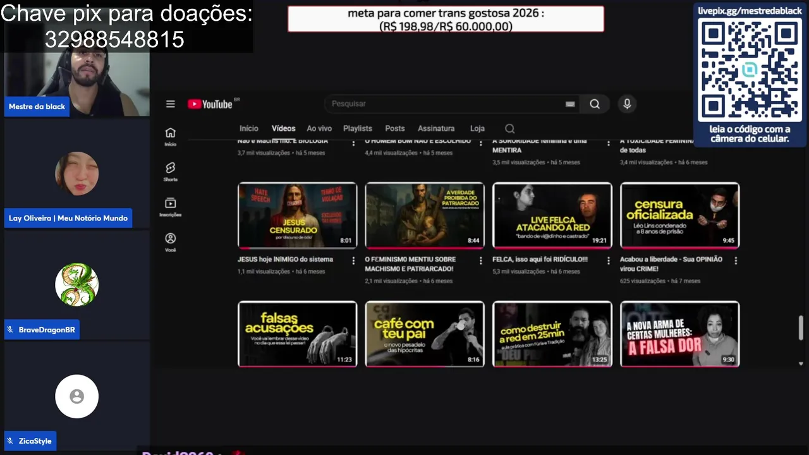Go to Início in sidebar
The height and width of the screenshot is (455, 809).
pos(170,136)
